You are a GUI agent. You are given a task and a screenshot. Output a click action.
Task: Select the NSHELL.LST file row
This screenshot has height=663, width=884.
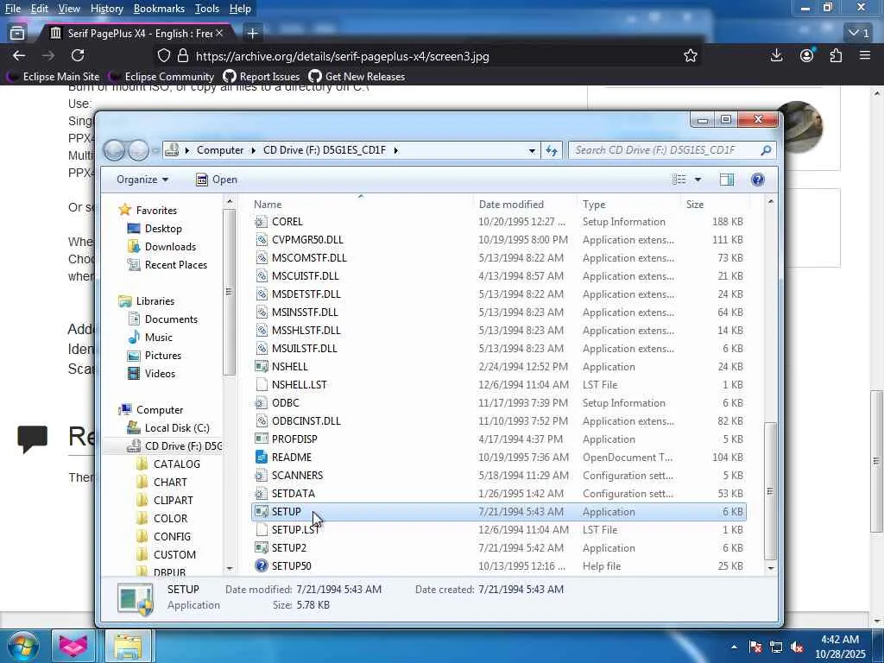(499, 384)
